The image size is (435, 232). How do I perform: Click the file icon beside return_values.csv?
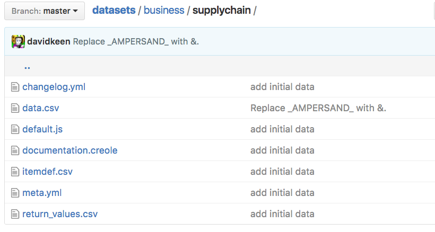pos(15,214)
